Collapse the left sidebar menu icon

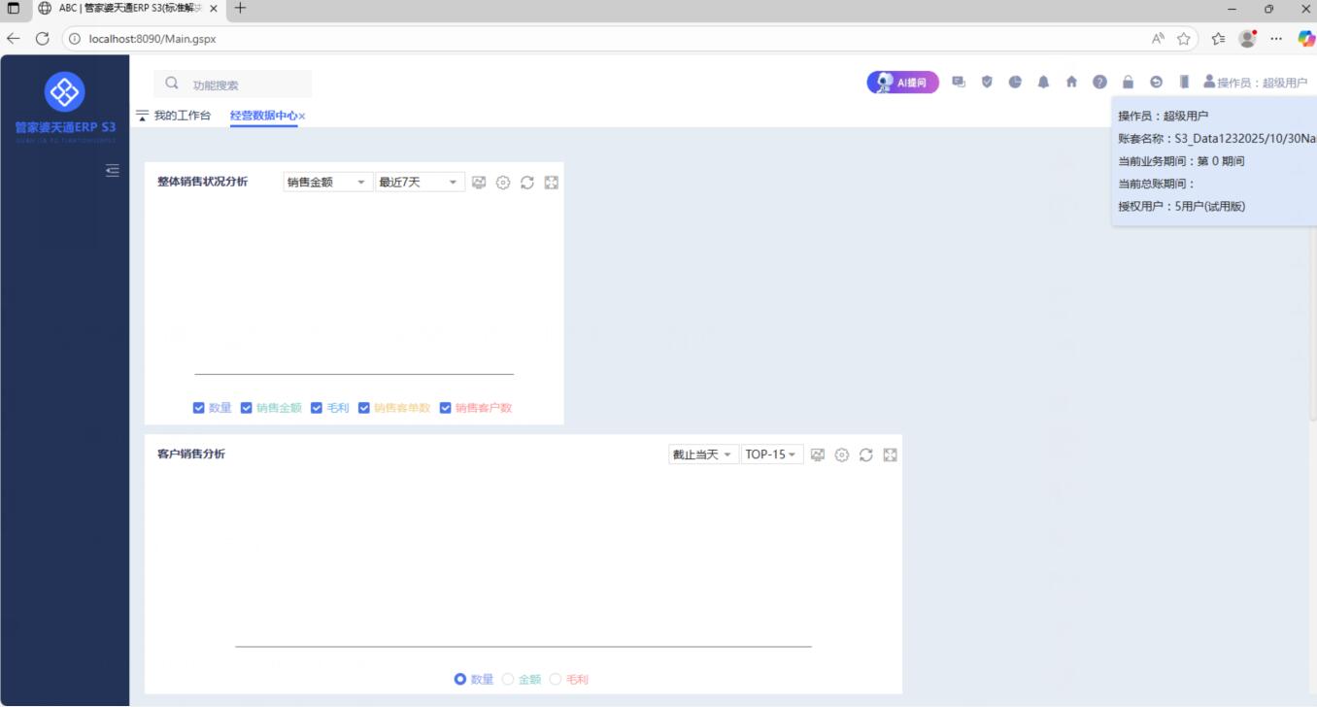click(113, 171)
